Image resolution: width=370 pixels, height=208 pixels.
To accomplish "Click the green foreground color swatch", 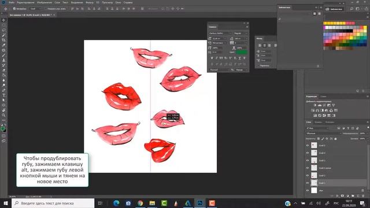I will [x=2, y=129].
